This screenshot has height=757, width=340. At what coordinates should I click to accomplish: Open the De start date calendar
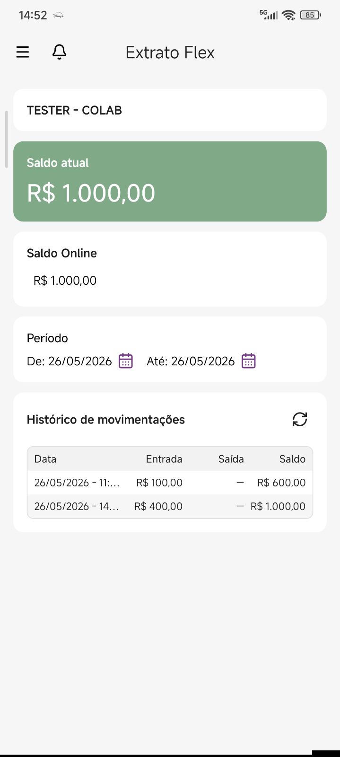click(x=126, y=361)
